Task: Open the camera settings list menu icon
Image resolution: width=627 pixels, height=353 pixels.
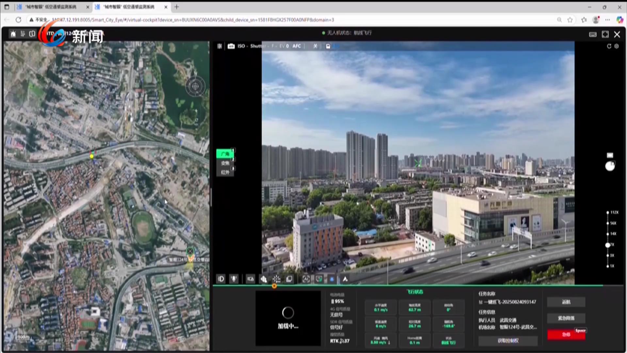Action: coord(219,46)
